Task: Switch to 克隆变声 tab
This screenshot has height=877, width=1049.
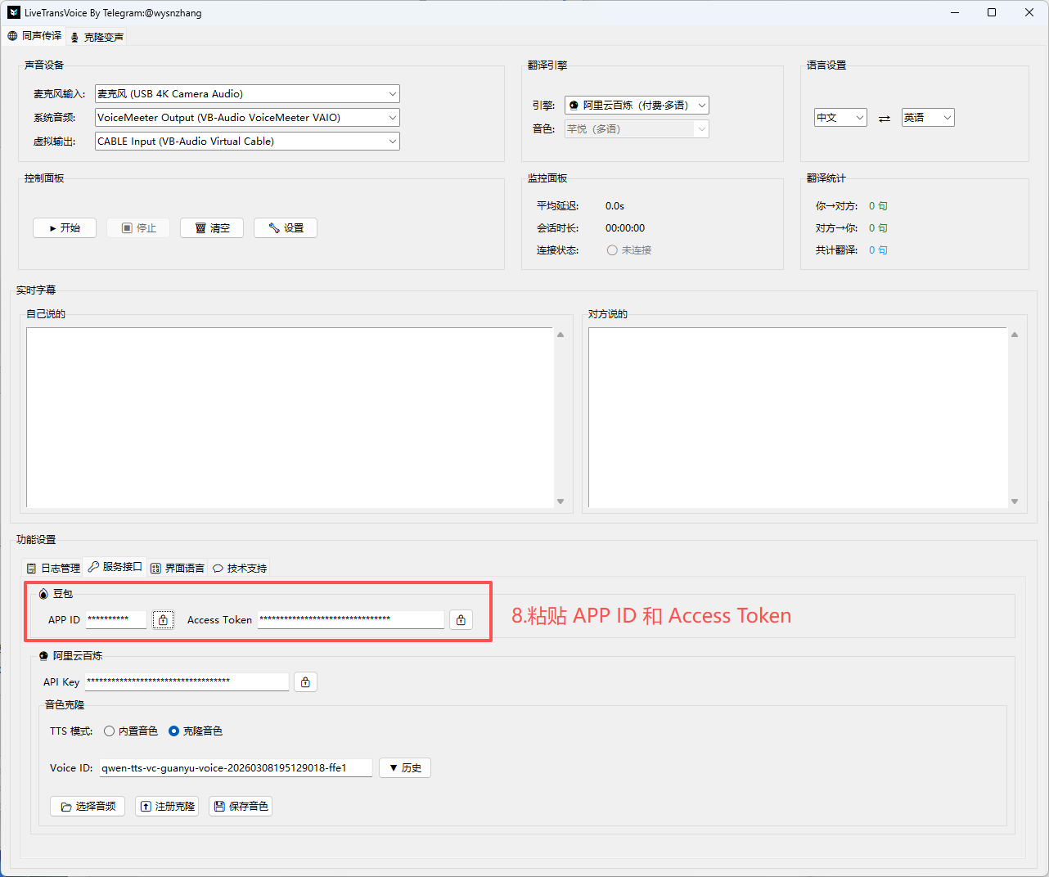Action: 97,37
